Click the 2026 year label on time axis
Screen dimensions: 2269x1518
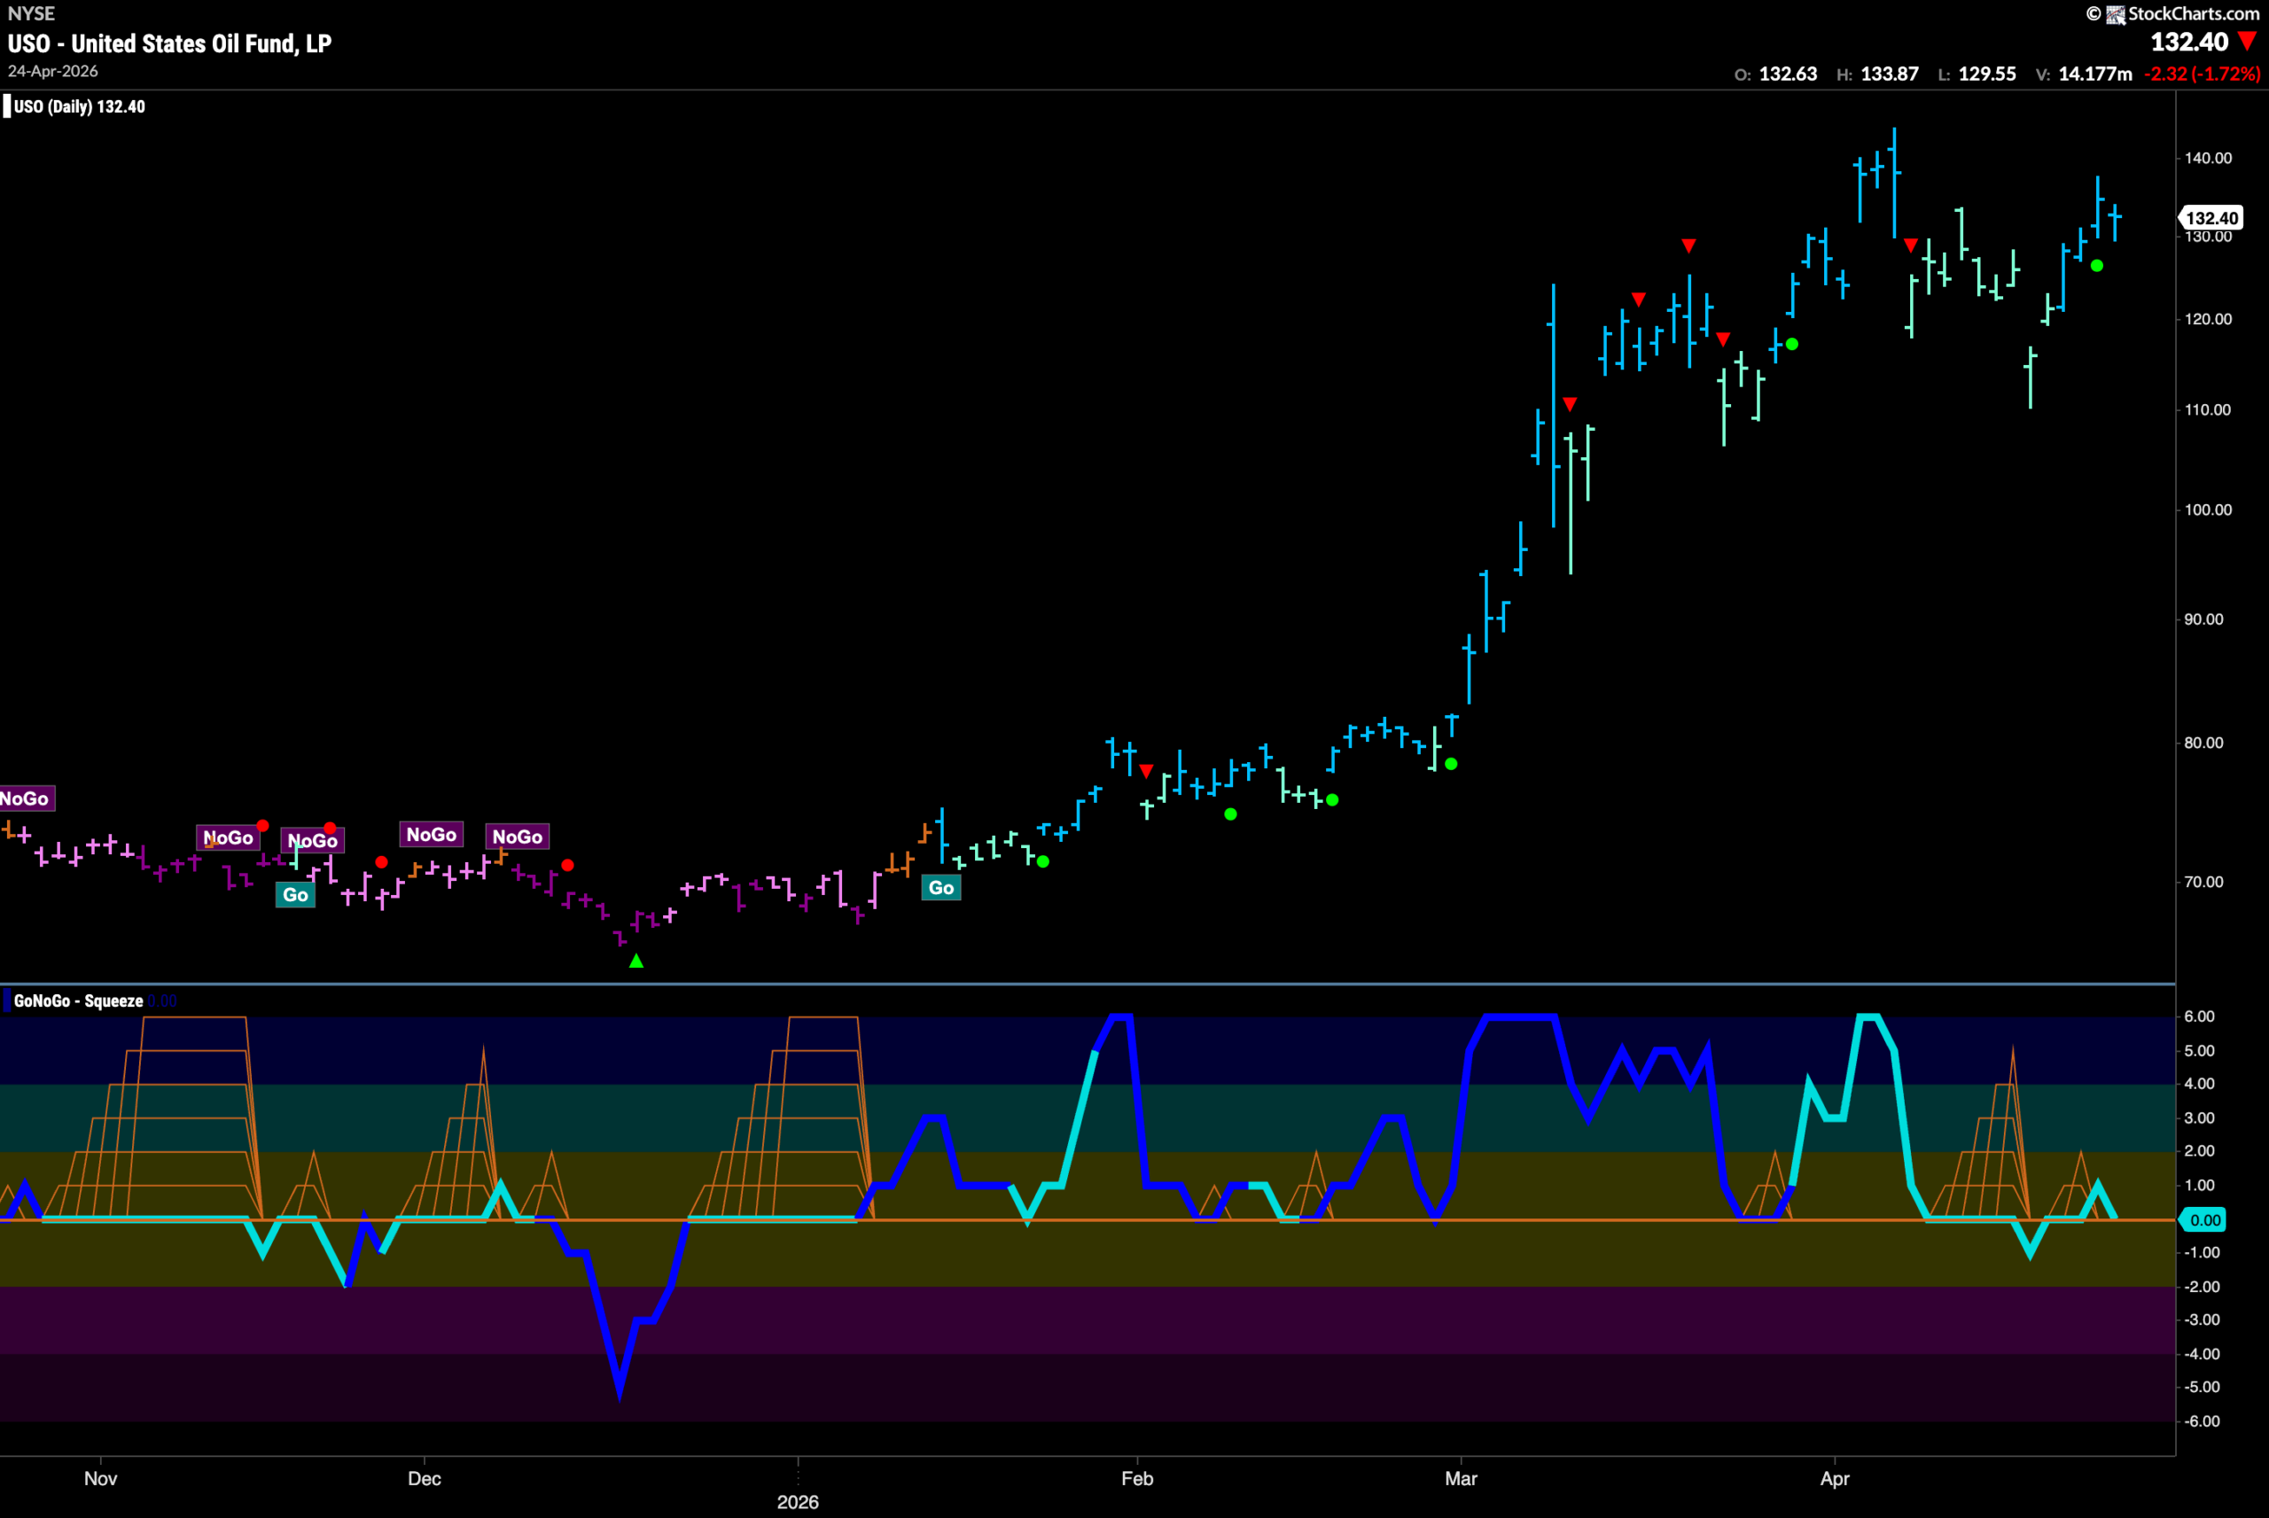point(798,1501)
